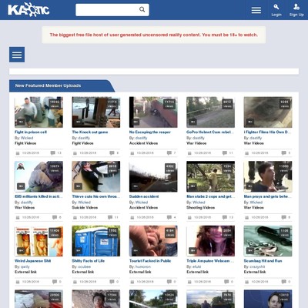This screenshot has height=308, width=308.
Task: Open the GoPro Helmet Cam thumbnail
Action: pyautogui.click(x=210, y=112)
